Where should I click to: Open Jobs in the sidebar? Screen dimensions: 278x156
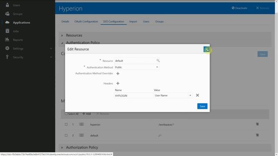tap(16, 31)
